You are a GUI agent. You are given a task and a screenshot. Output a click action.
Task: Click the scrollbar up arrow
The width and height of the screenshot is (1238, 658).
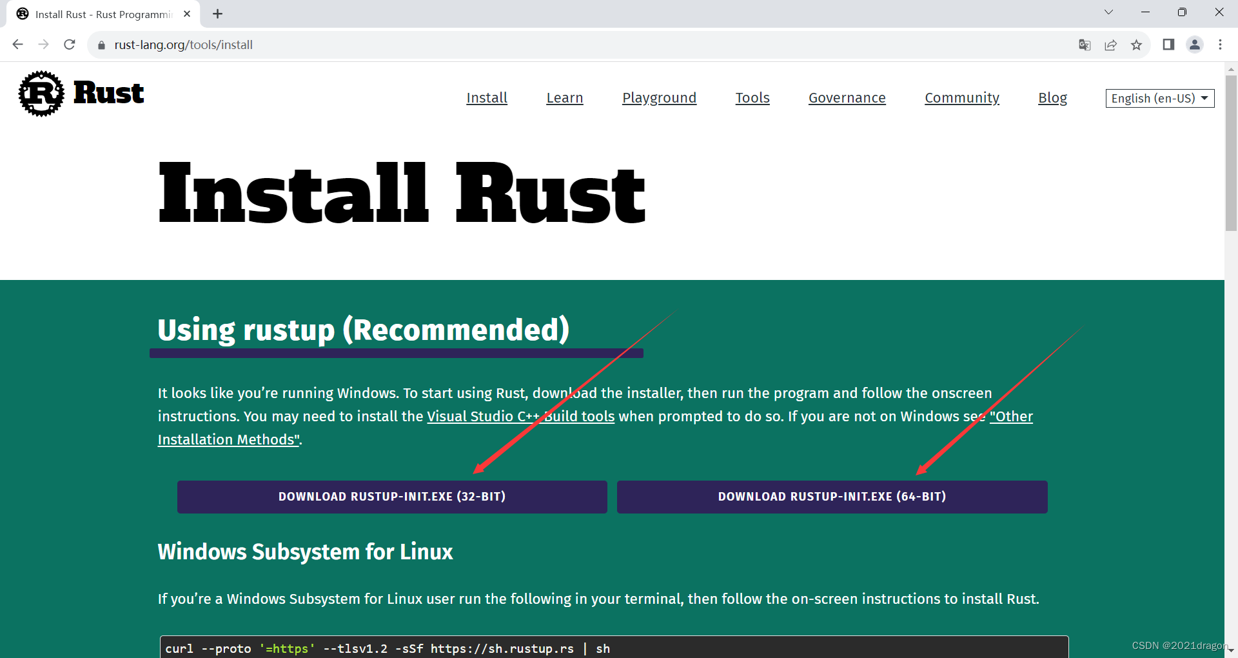pos(1231,68)
